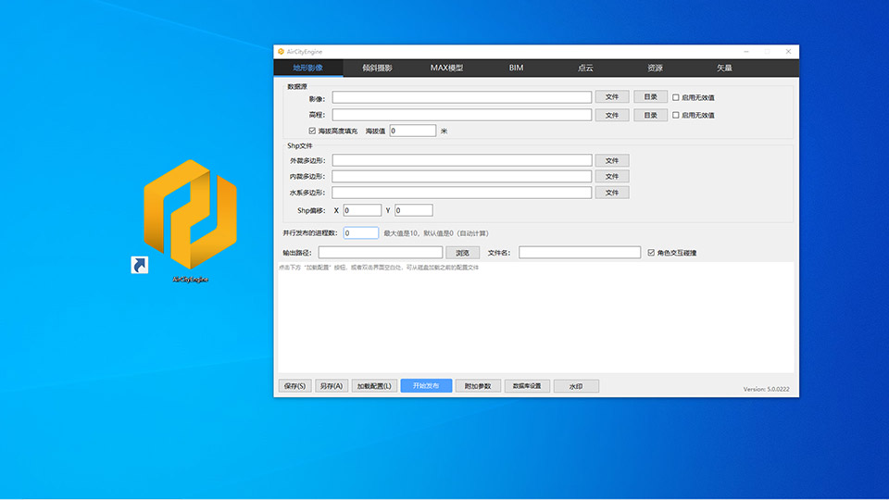Click the Shp偏移 Y input field
Screen dimensions: 889x500
[414, 210]
